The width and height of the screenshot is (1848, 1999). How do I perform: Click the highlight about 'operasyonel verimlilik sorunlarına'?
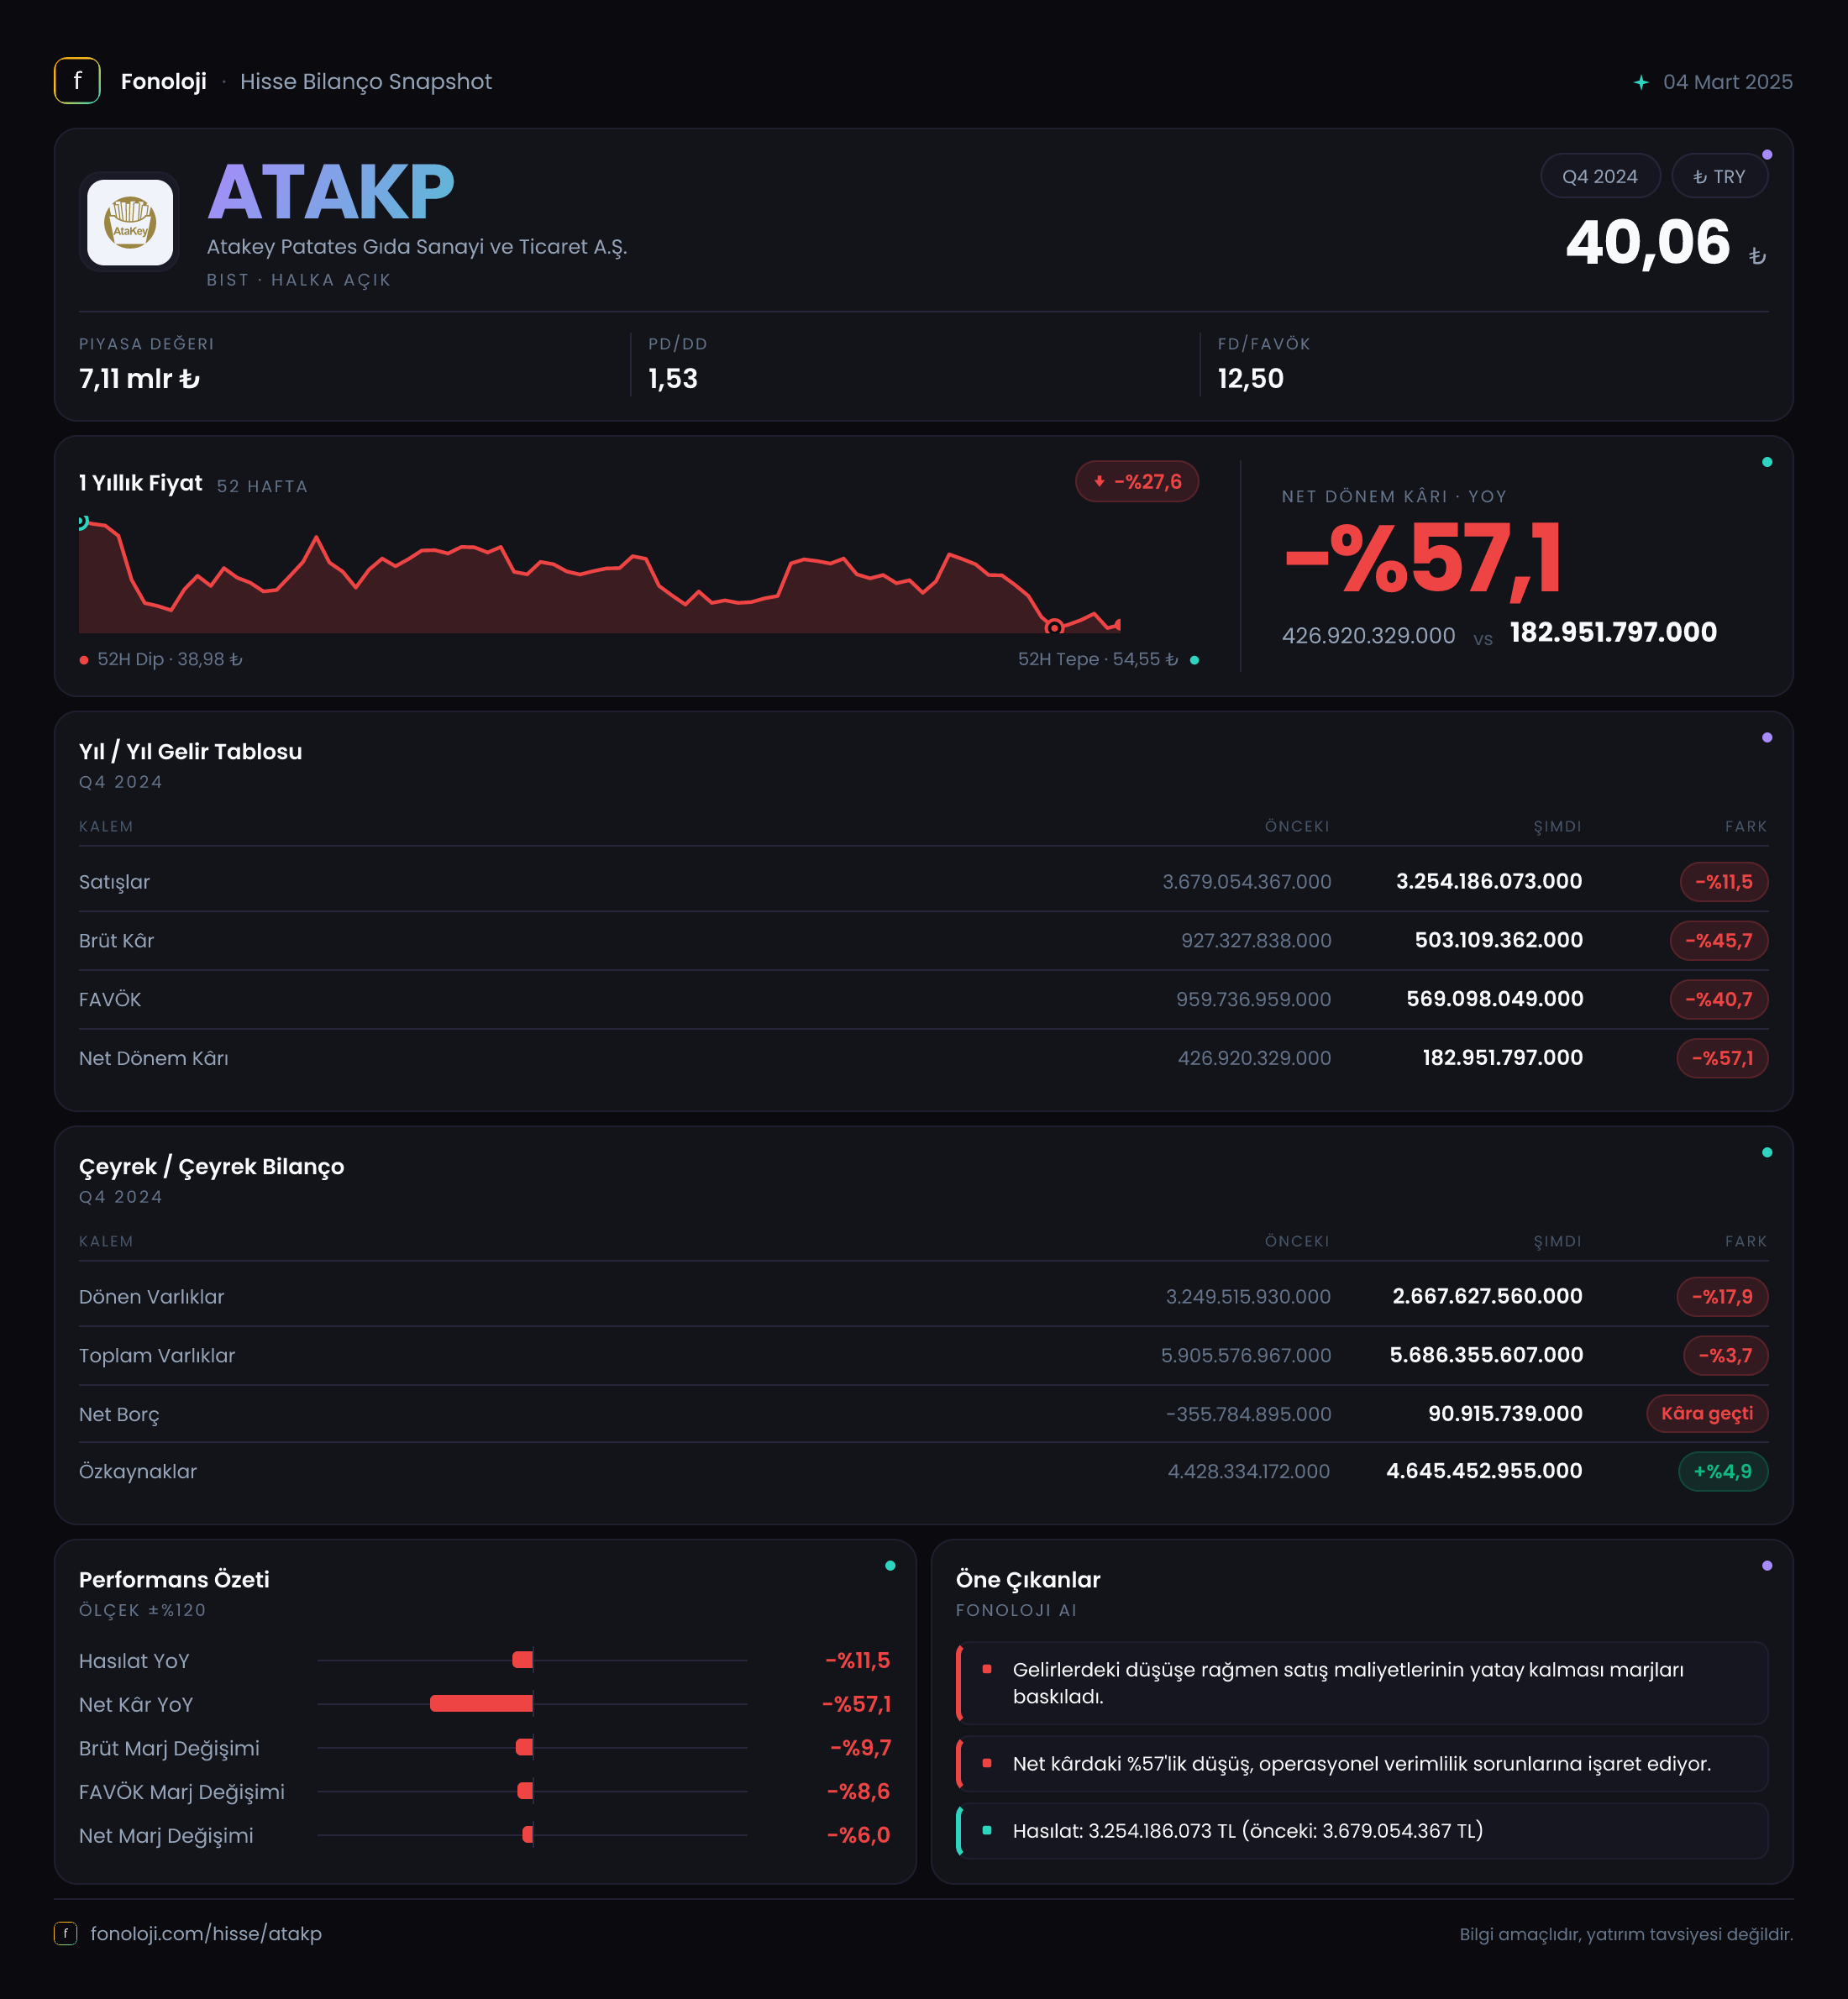tap(1362, 1763)
